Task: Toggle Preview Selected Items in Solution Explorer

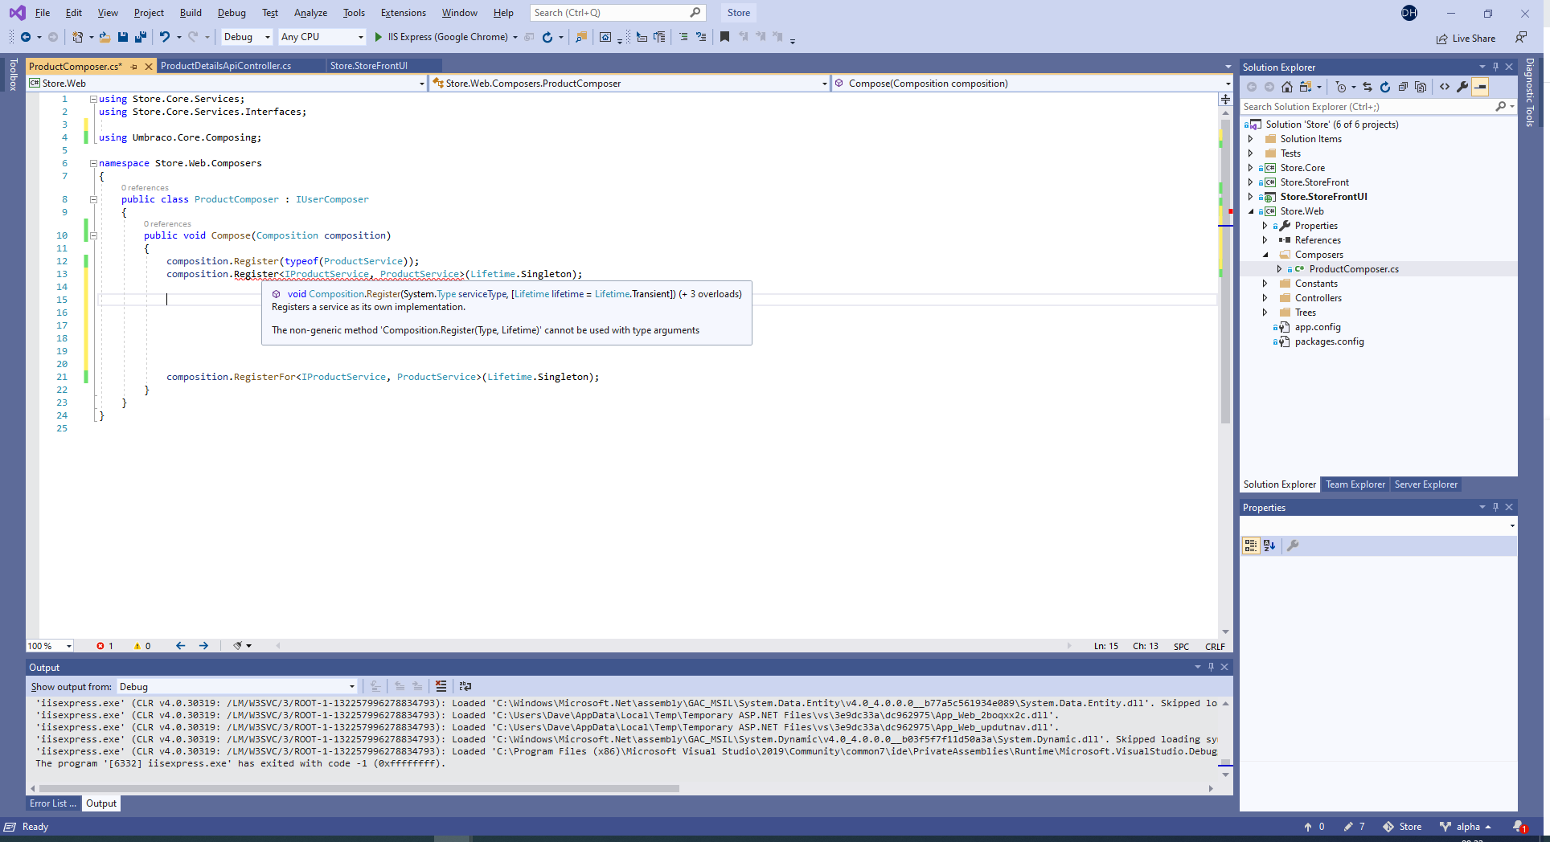Action: click(1480, 87)
